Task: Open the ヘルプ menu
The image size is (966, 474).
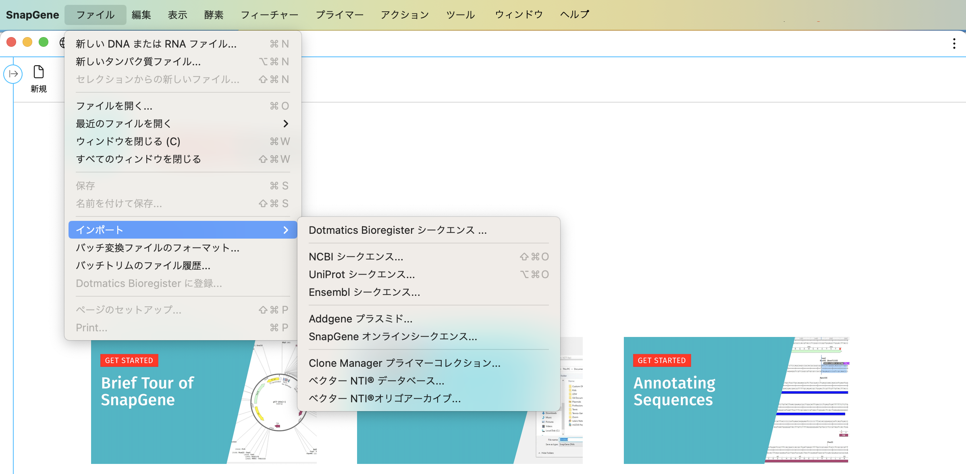Action: coord(574,15)
